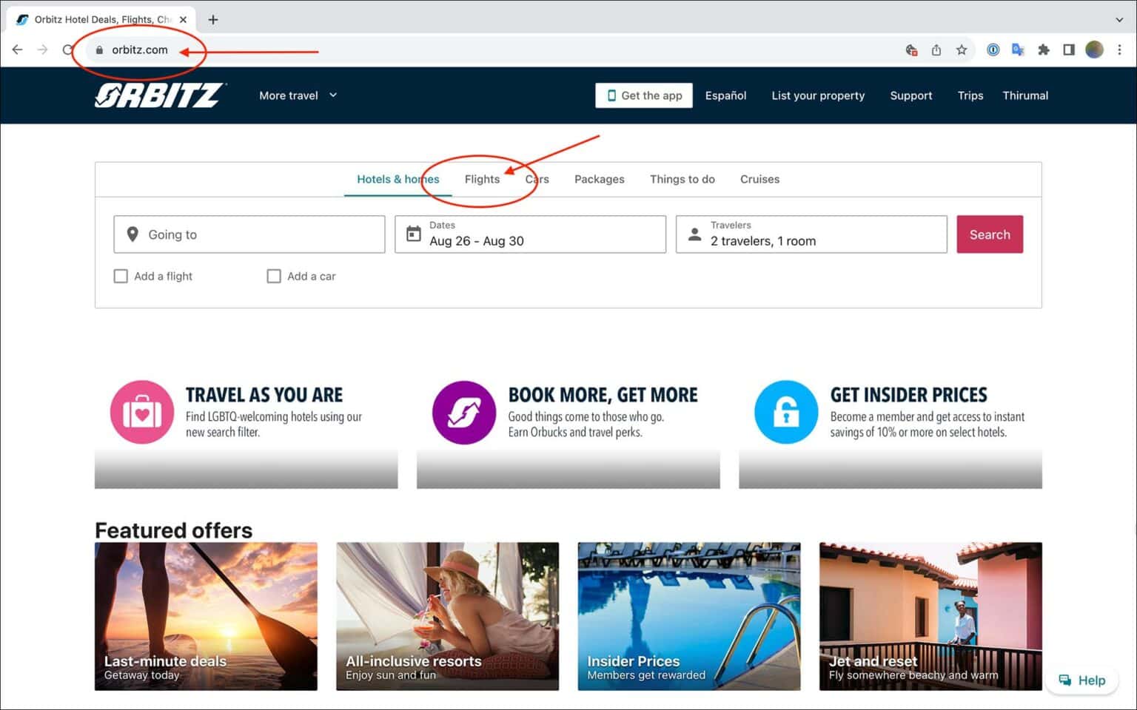The width and height of the screenshot is (1137, 710).
Task: Open a new browser tab
Action: 213,20
